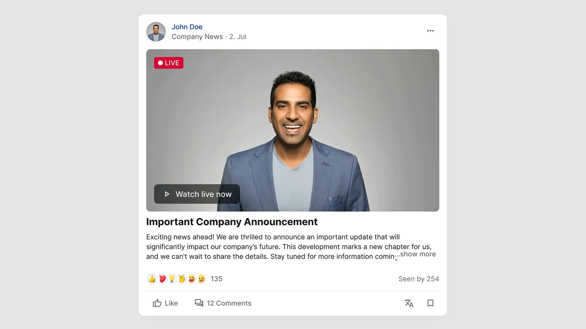Click the red LIVE badge

click(x=169, y=63)
